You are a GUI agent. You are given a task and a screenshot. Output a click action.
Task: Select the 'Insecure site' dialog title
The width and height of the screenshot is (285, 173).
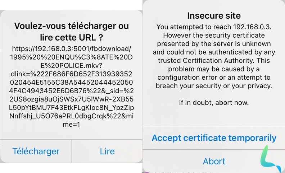[x=214, y=15]
